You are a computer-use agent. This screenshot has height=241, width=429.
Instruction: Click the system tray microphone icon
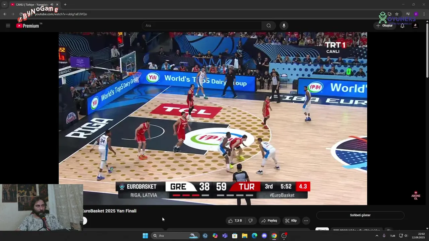(384, 236)
